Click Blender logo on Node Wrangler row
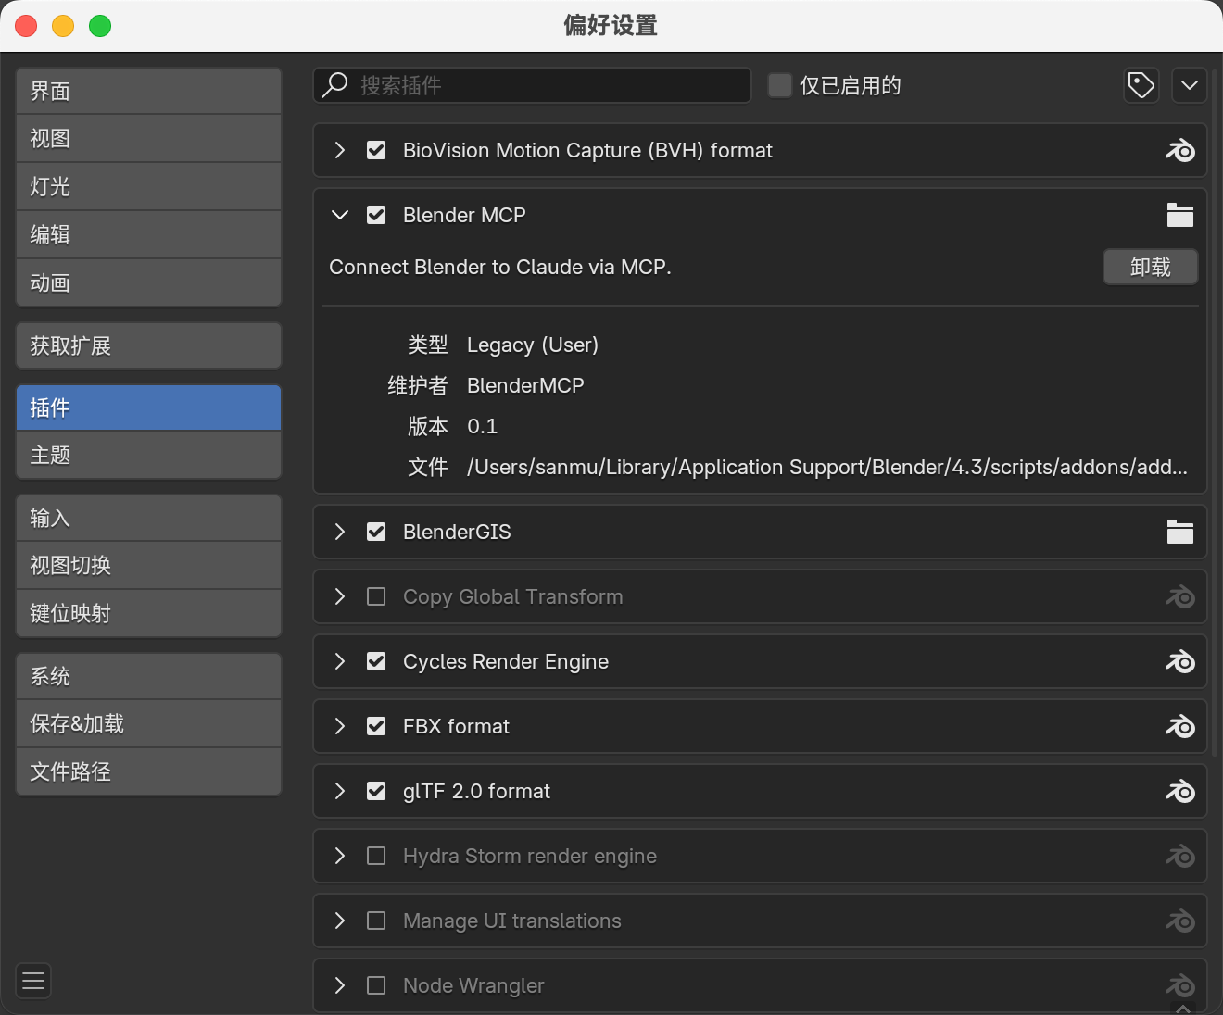This screenshot has width=1223, height=1015. coord(1180,985)
